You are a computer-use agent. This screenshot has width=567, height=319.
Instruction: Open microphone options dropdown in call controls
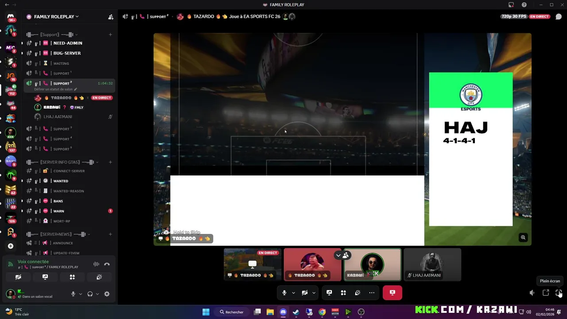tap(293, 293)
